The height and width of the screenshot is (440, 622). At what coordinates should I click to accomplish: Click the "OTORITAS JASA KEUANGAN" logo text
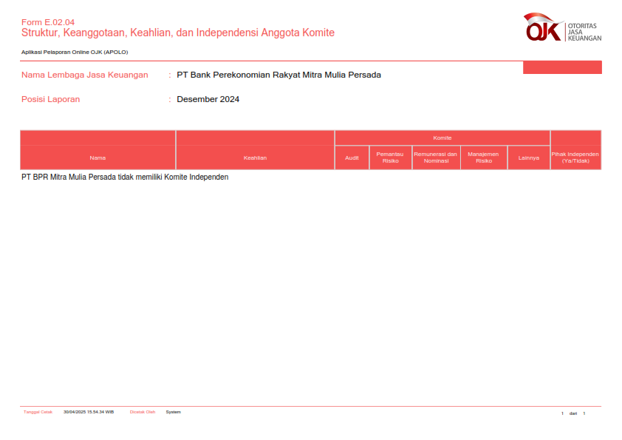[584, 32]
